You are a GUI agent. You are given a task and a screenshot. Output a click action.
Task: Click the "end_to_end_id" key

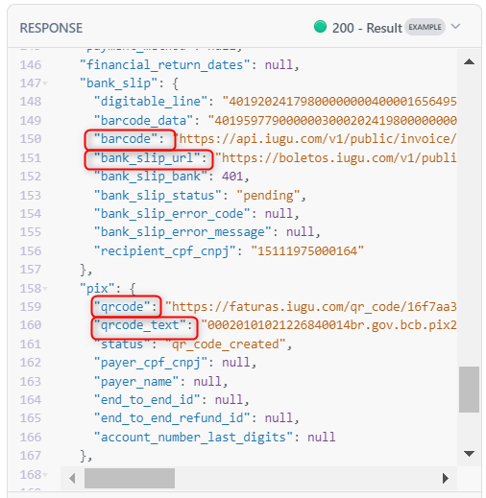147,400
